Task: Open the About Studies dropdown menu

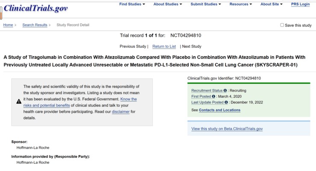Action: coord(168,4)
